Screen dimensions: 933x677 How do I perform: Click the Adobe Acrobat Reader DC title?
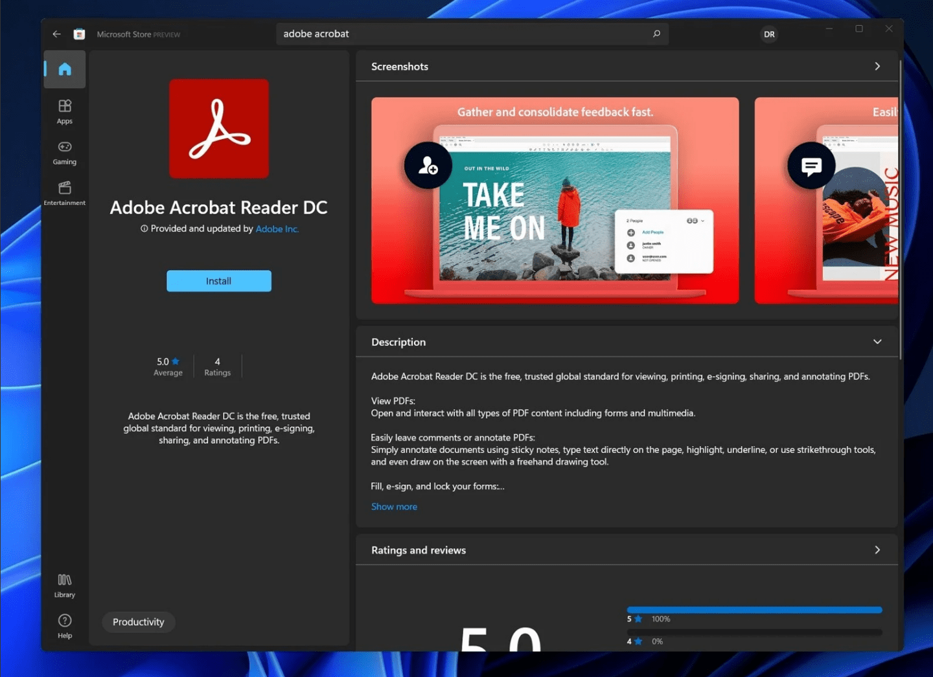pos(219,208)
